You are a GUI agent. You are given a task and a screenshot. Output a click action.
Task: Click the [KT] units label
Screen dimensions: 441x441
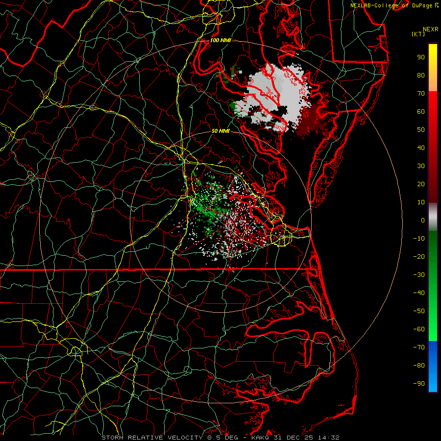point(418,34)
